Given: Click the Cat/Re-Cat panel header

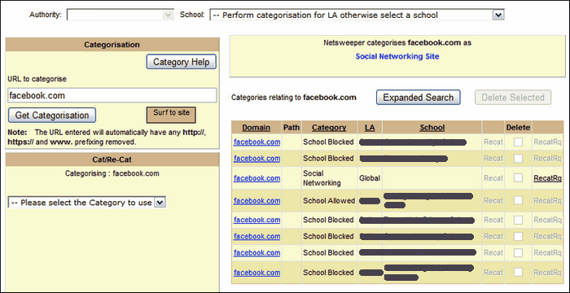Looking at the screenshot, I should coord(112,160).
